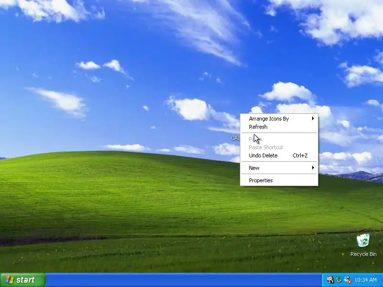The width and height of the screenshot is (383, 287).
Task: Open the Start menu
Action: [x=23, y=280]
